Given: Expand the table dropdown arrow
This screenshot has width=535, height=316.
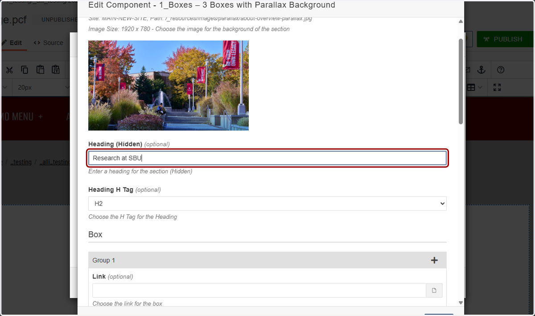Looking at the screenshot, I should click(x=481, y=87).
